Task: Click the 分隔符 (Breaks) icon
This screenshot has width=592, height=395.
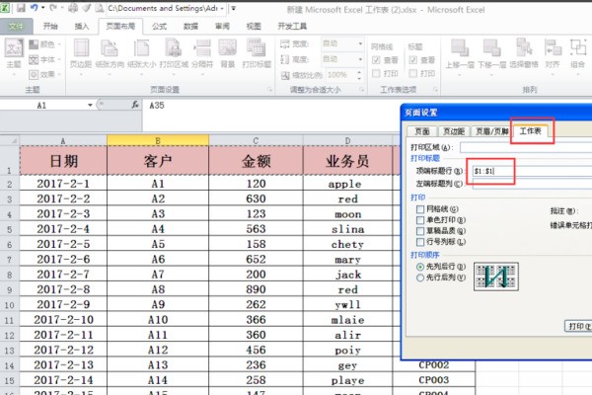Action: click(x=201, y=52)
